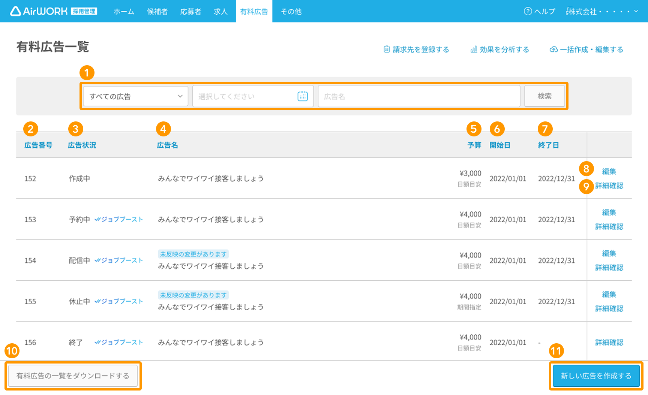
Task: Click 編集 for ad 155
Action: point(609,294)
